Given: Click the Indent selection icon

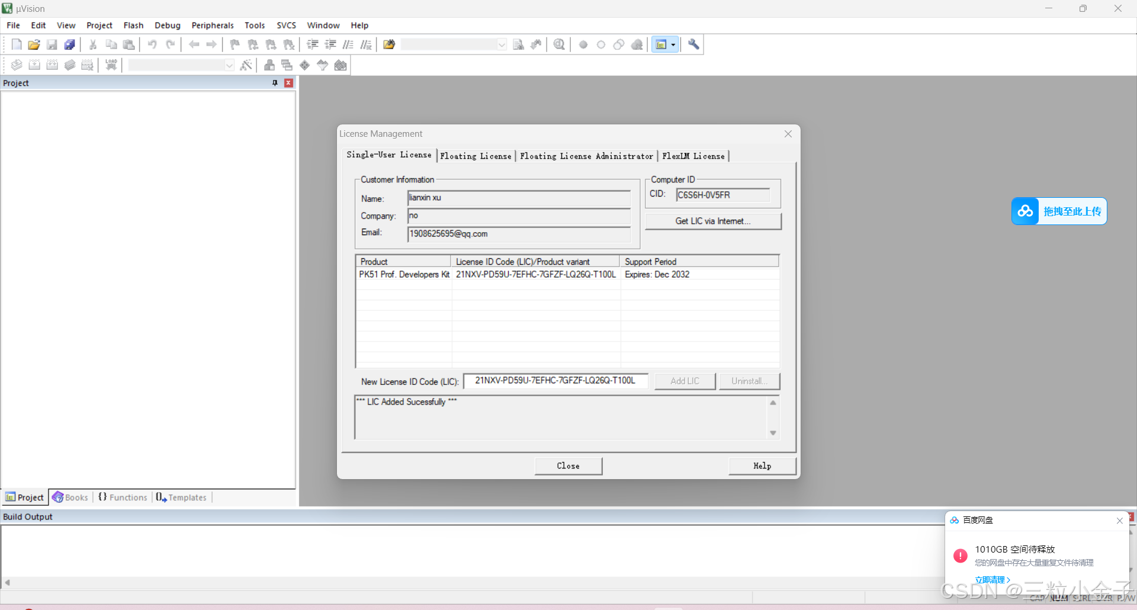Looking at the screenshot, I should 313,44.
